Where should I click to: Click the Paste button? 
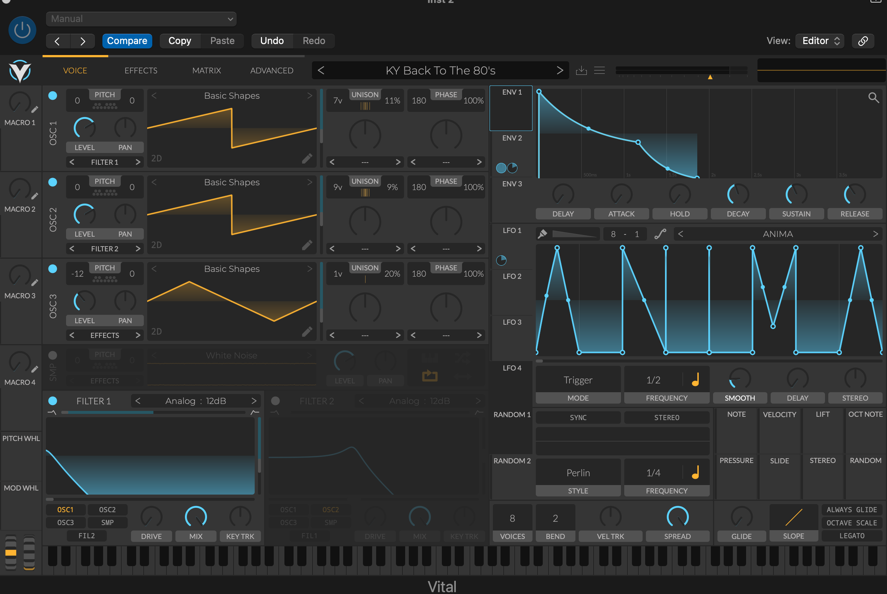[x=222, y=41]
